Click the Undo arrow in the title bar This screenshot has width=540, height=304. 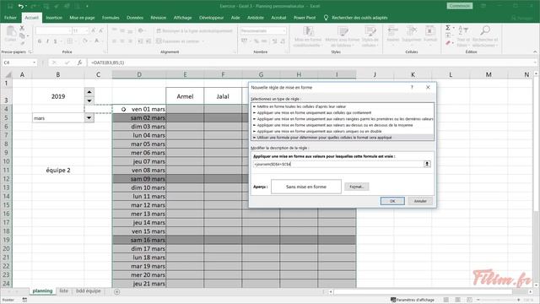tap(20, 6)
